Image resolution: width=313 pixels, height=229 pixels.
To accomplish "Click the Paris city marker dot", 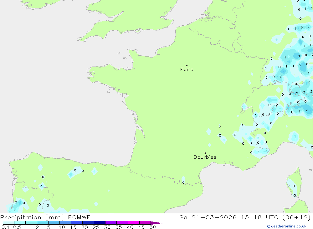I will pos(187,66).
